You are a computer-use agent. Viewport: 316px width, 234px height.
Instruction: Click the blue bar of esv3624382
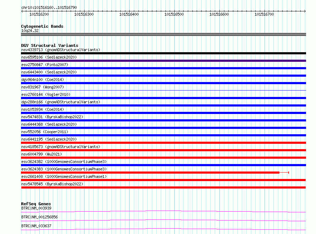click(x=163, y=165)
